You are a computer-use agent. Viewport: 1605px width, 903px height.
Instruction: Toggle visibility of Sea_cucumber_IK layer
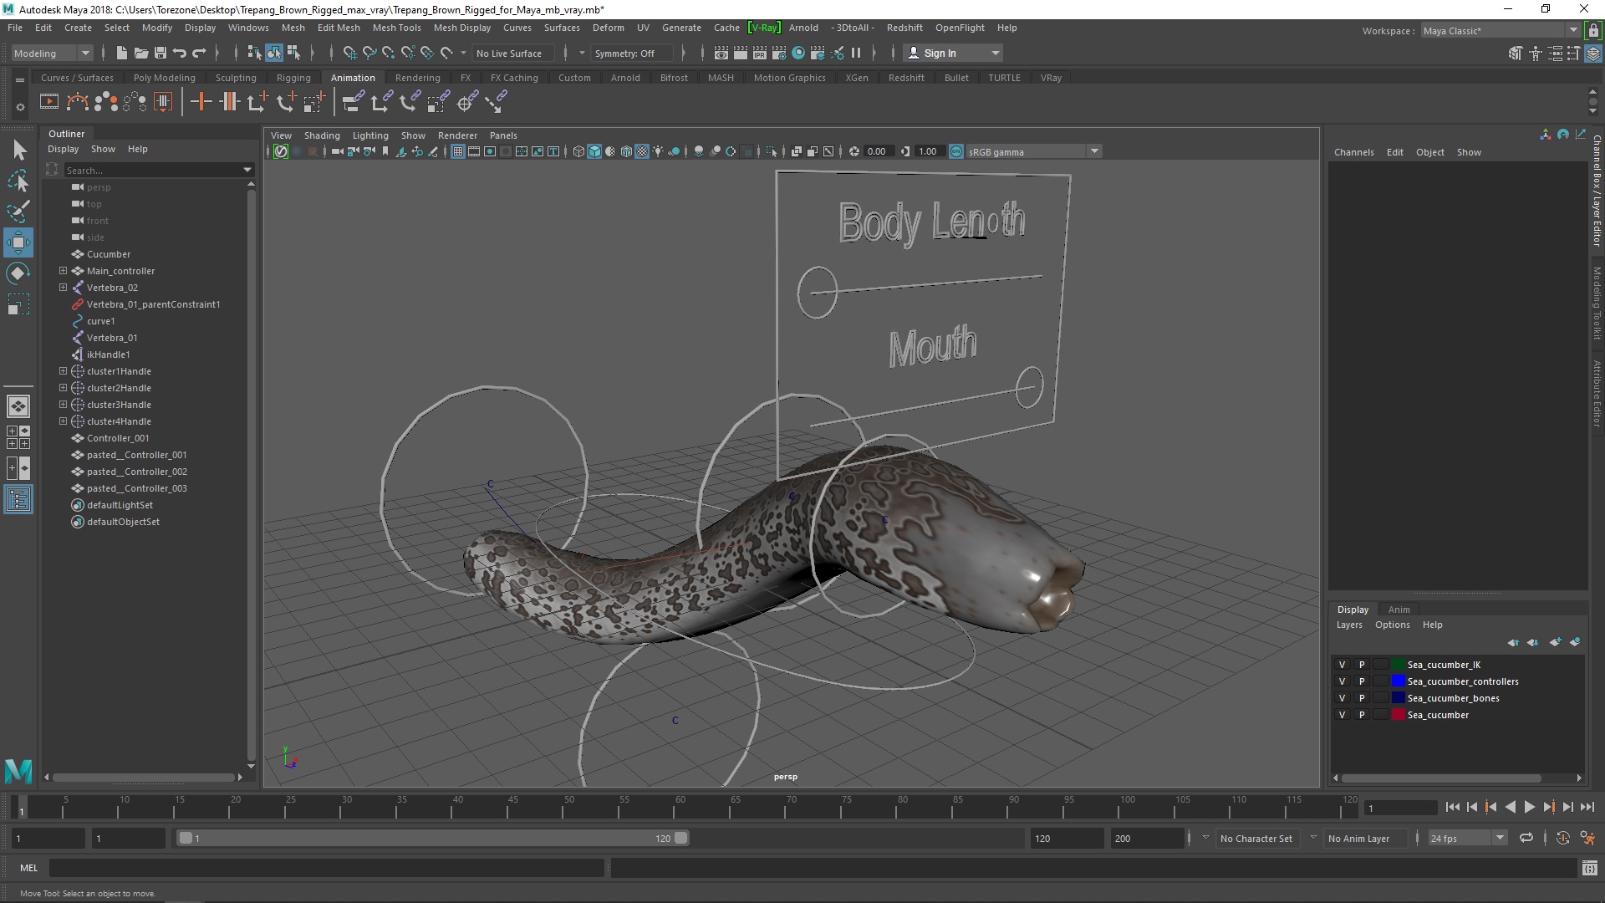tap(1342, 665)
